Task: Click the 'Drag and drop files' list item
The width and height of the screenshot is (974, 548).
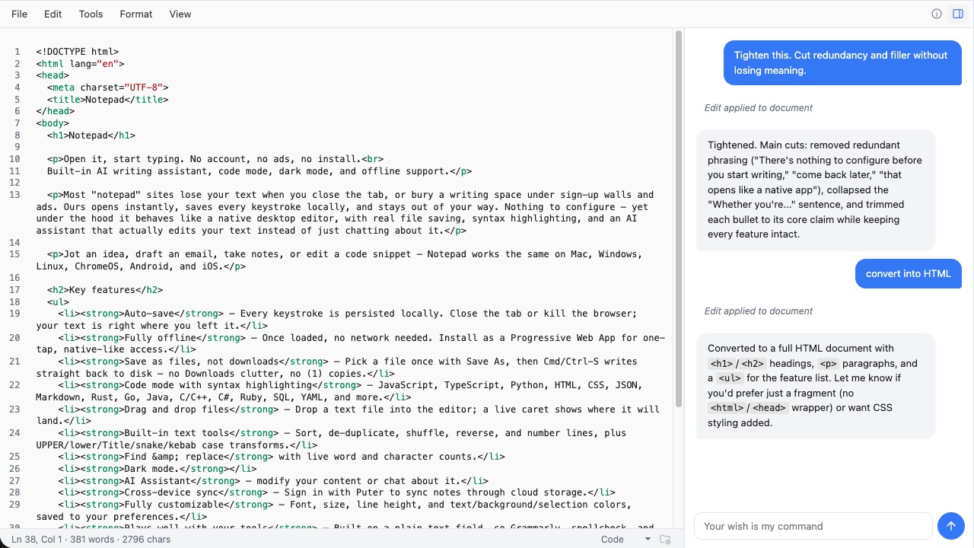Action: 348,415
